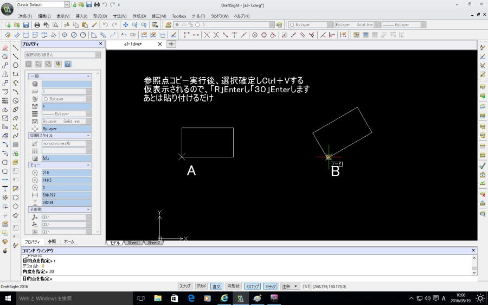Click the command input line 目的点を指定

(x=249, y=278)
